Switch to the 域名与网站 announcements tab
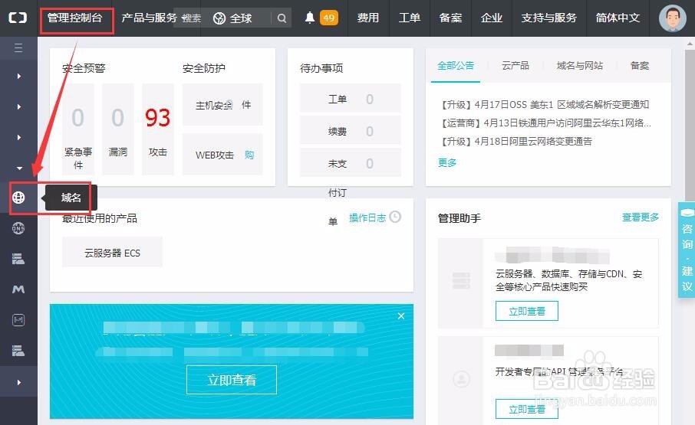Screen dimensions: 695x425 (579, 66)
